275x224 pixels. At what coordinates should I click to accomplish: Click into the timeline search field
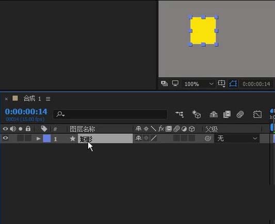(x=110, y=114)
